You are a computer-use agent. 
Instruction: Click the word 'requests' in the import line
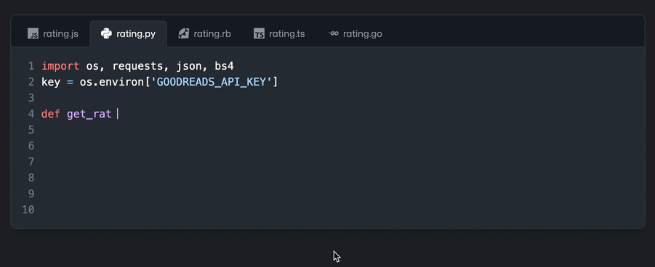click(x=138, y=66)
